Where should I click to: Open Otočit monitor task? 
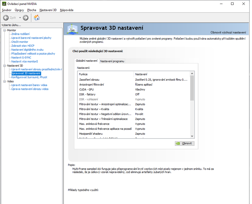click(x=20, y=42)
